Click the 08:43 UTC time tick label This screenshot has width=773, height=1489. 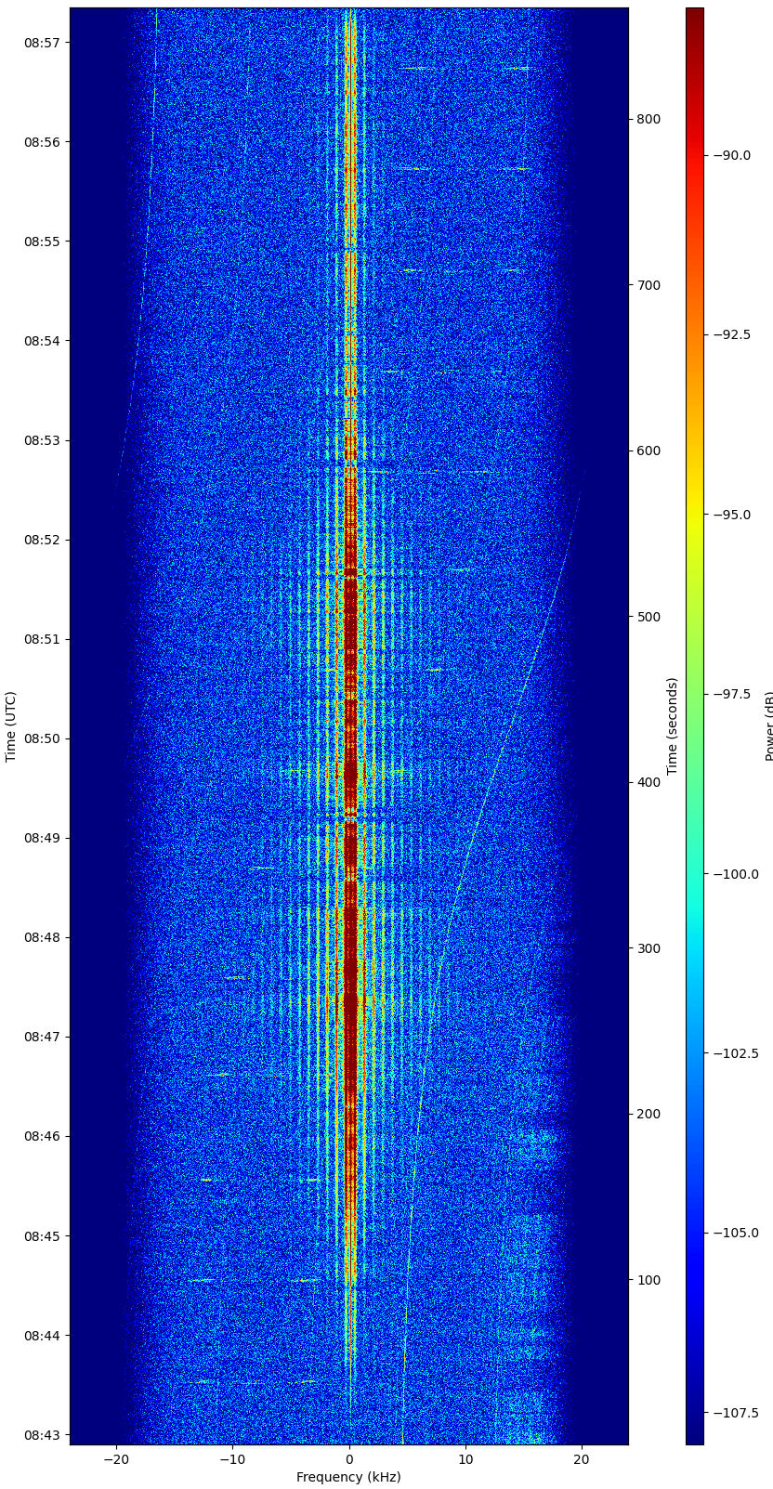point(41,1435)
